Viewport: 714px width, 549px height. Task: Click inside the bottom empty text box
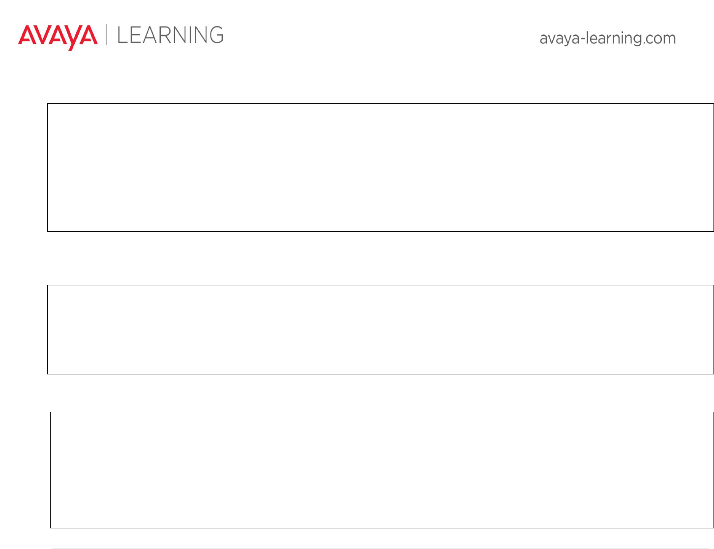click(x=382, y=470)
